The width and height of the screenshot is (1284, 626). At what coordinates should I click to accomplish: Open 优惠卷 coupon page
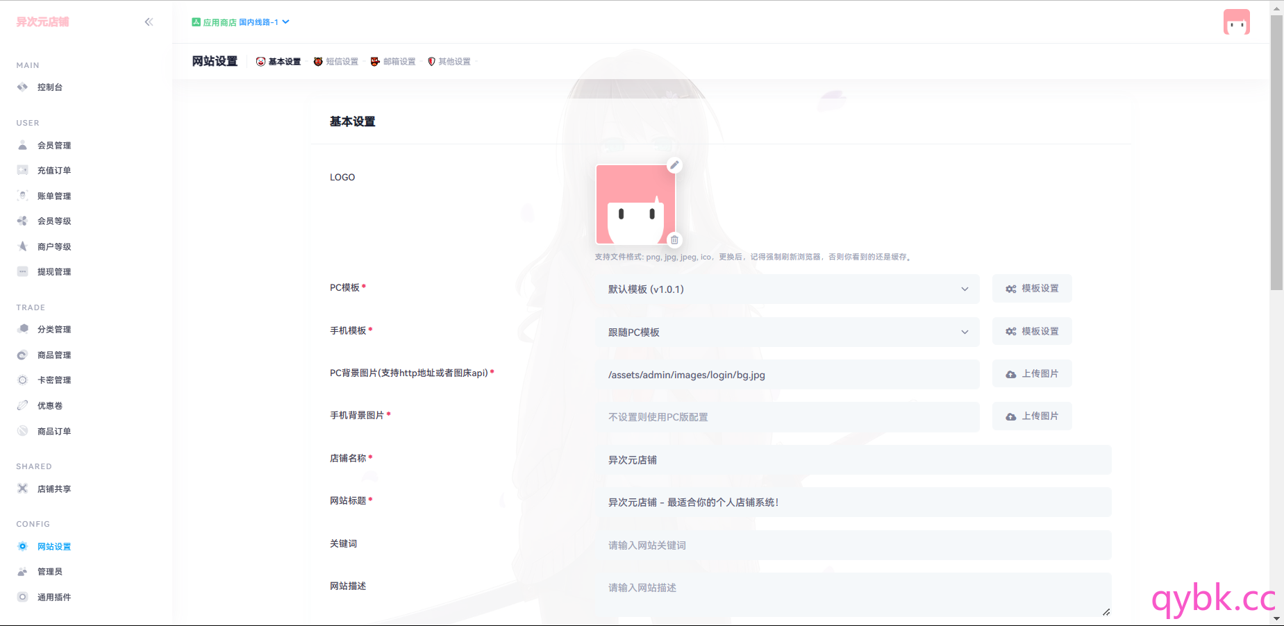pyautogui.click(x=49, y=406)
